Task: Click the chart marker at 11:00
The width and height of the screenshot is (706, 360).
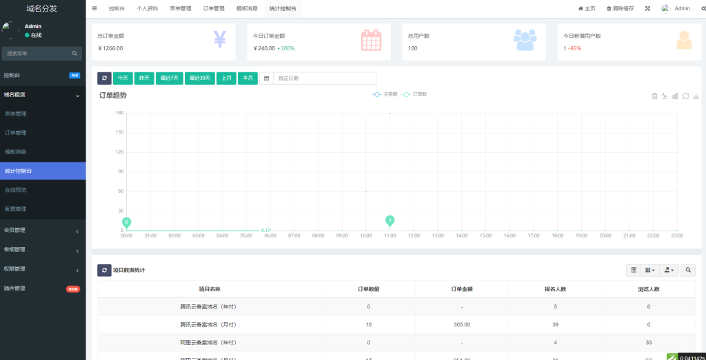Action: click(x=390, y=220)
